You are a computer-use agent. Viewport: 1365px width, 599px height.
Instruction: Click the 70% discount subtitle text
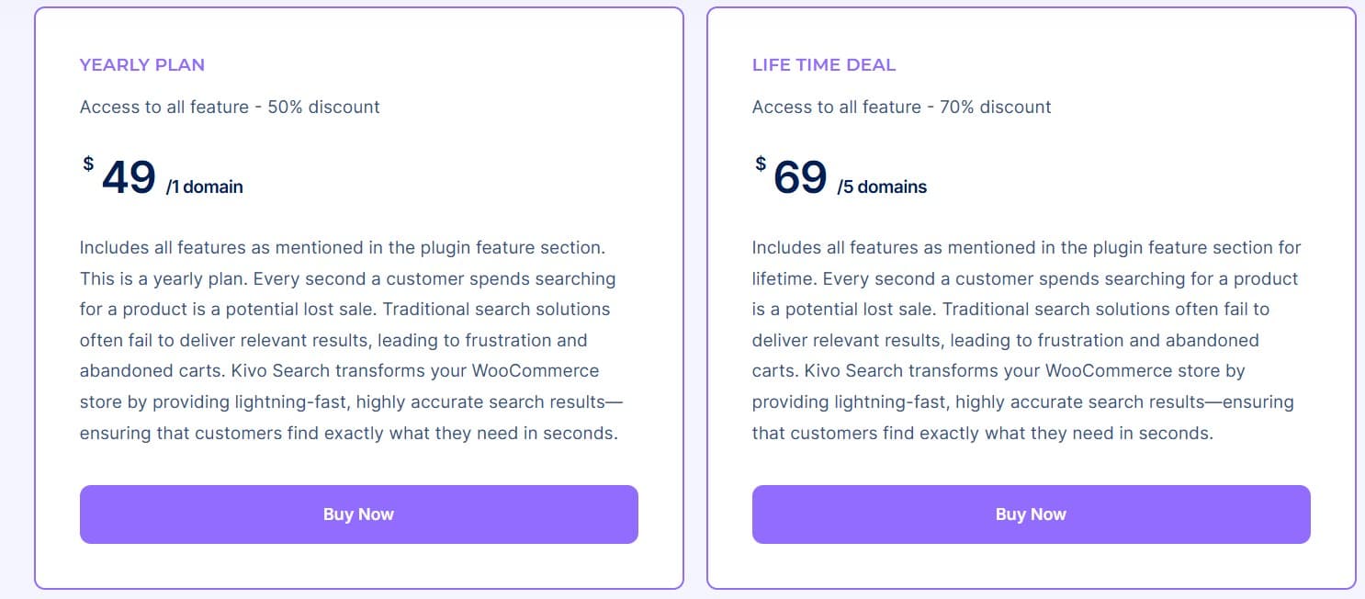[901, 107]
